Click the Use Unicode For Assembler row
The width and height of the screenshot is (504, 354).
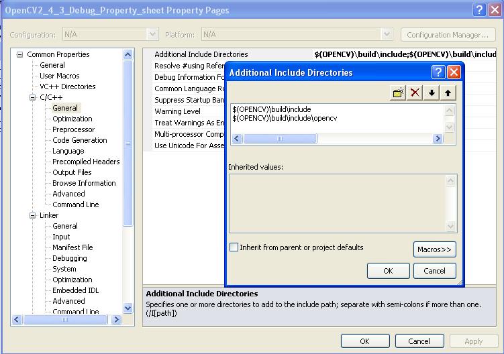tap(189, 145)
